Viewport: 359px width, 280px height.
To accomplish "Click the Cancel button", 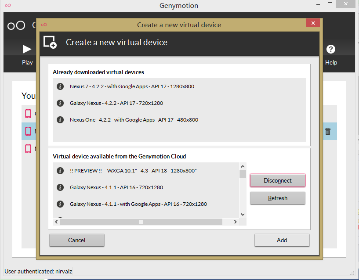I will click(x=77, y=240).
